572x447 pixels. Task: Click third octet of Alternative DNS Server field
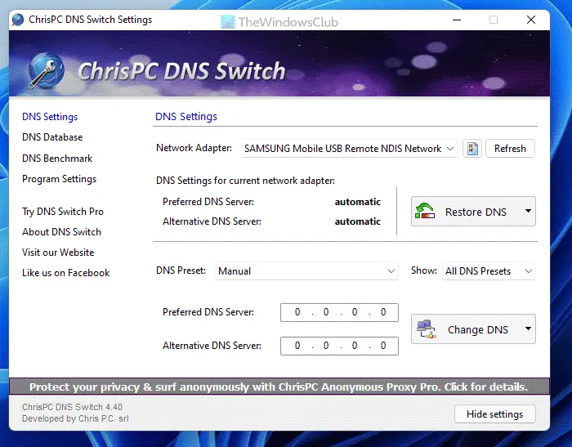[355, 346]
